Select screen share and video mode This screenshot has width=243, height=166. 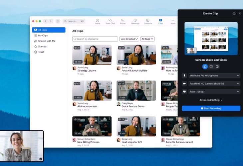[x=205, y=66]
